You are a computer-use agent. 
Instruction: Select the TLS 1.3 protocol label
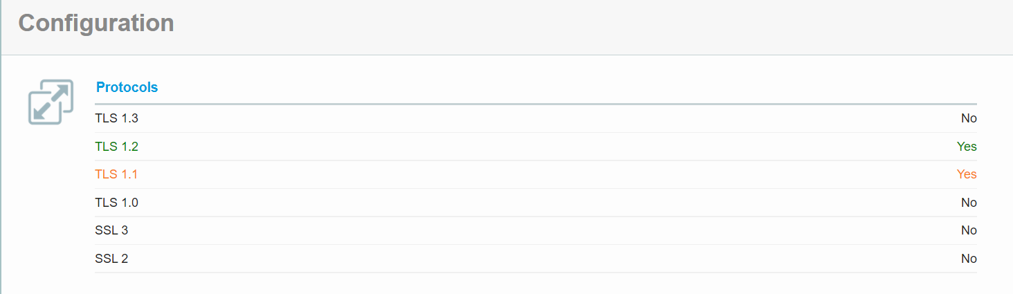tap(116, 118)
